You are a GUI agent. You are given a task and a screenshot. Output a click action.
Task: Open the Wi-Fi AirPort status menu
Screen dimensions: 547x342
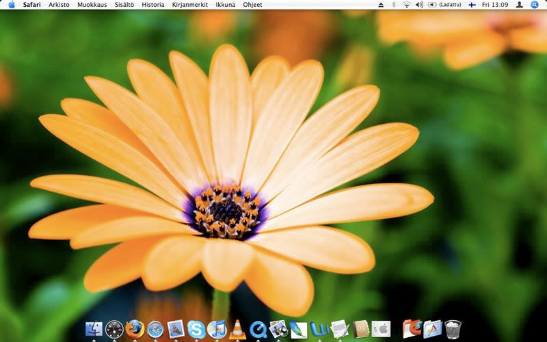click(406, 5)
